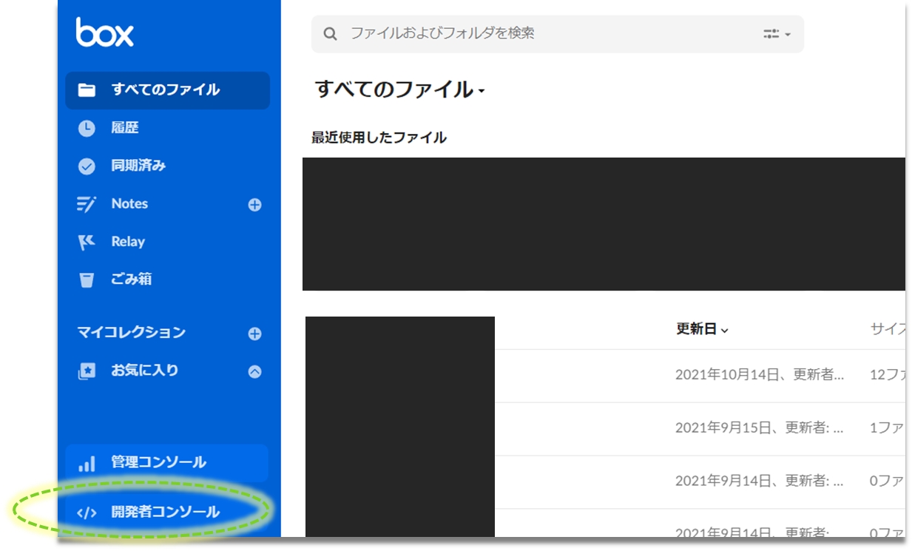The width and height of the screenshot is (912, 551).
Task: Open search filter options icon
Action: (776, 34)
